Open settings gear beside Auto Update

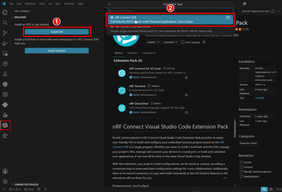(x=204, y=42)
